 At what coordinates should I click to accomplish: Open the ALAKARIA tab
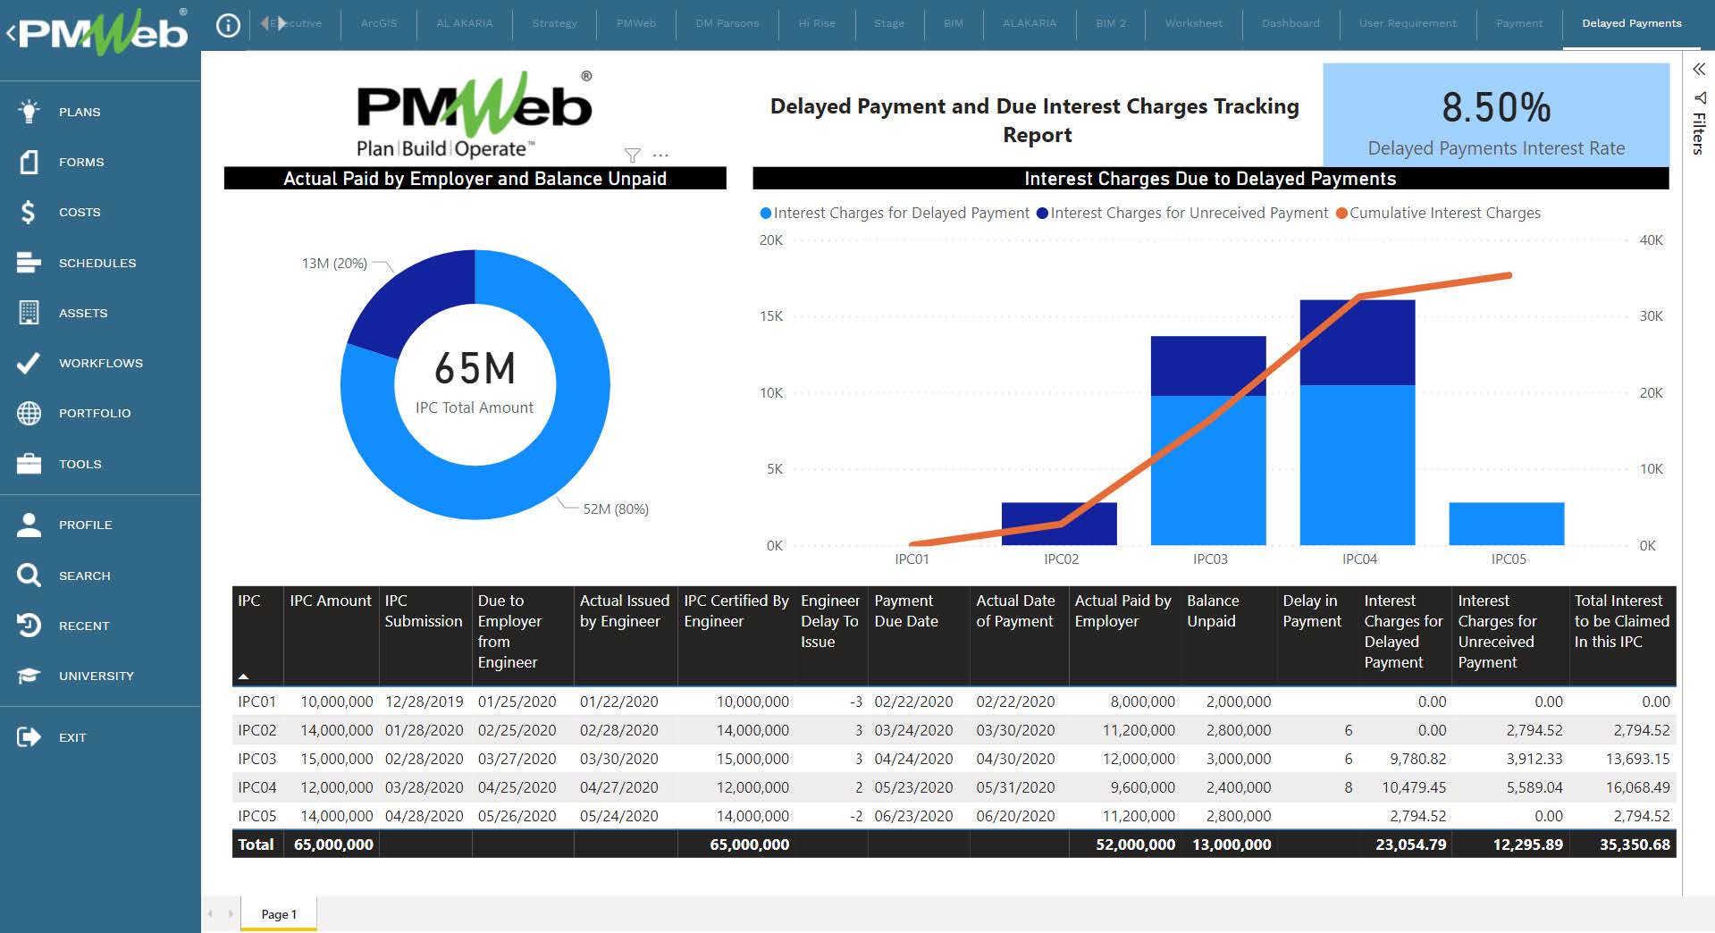[x=1030, y=23]
